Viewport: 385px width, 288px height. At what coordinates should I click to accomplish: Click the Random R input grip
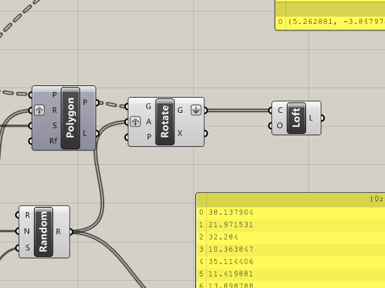(x=17, y=215)
